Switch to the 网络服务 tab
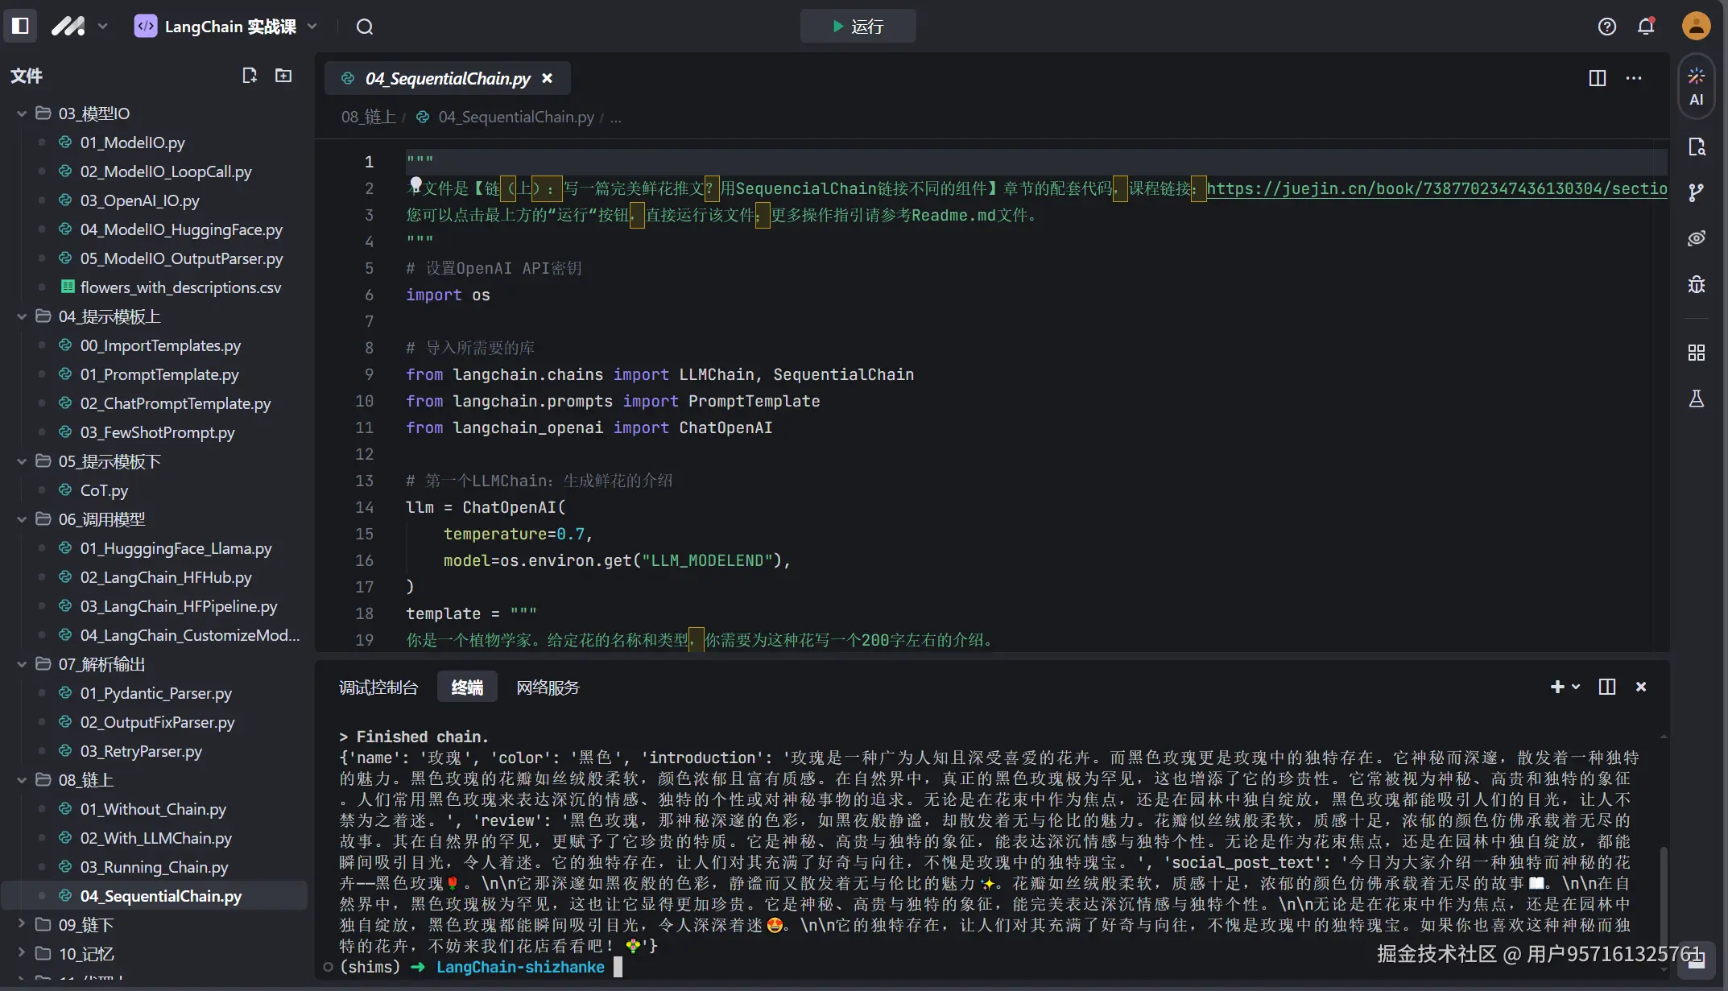1728x991 pixels. [x=548, y=688]
